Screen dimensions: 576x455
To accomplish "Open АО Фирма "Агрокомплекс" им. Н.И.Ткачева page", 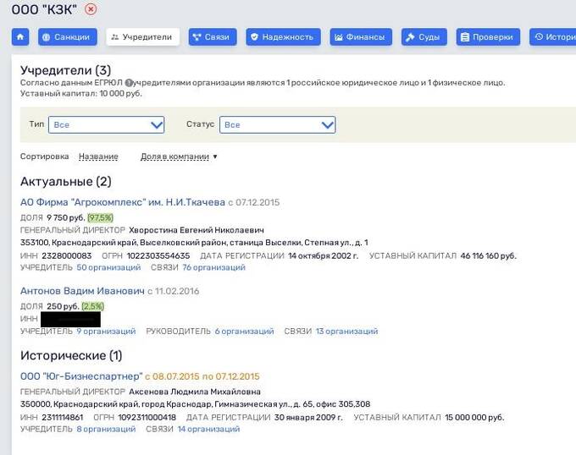I will coord(122,203).
